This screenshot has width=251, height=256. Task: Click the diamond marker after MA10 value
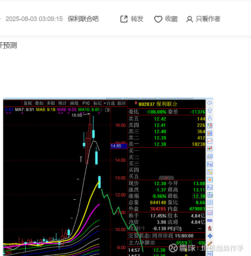click(x=101, y=110)
